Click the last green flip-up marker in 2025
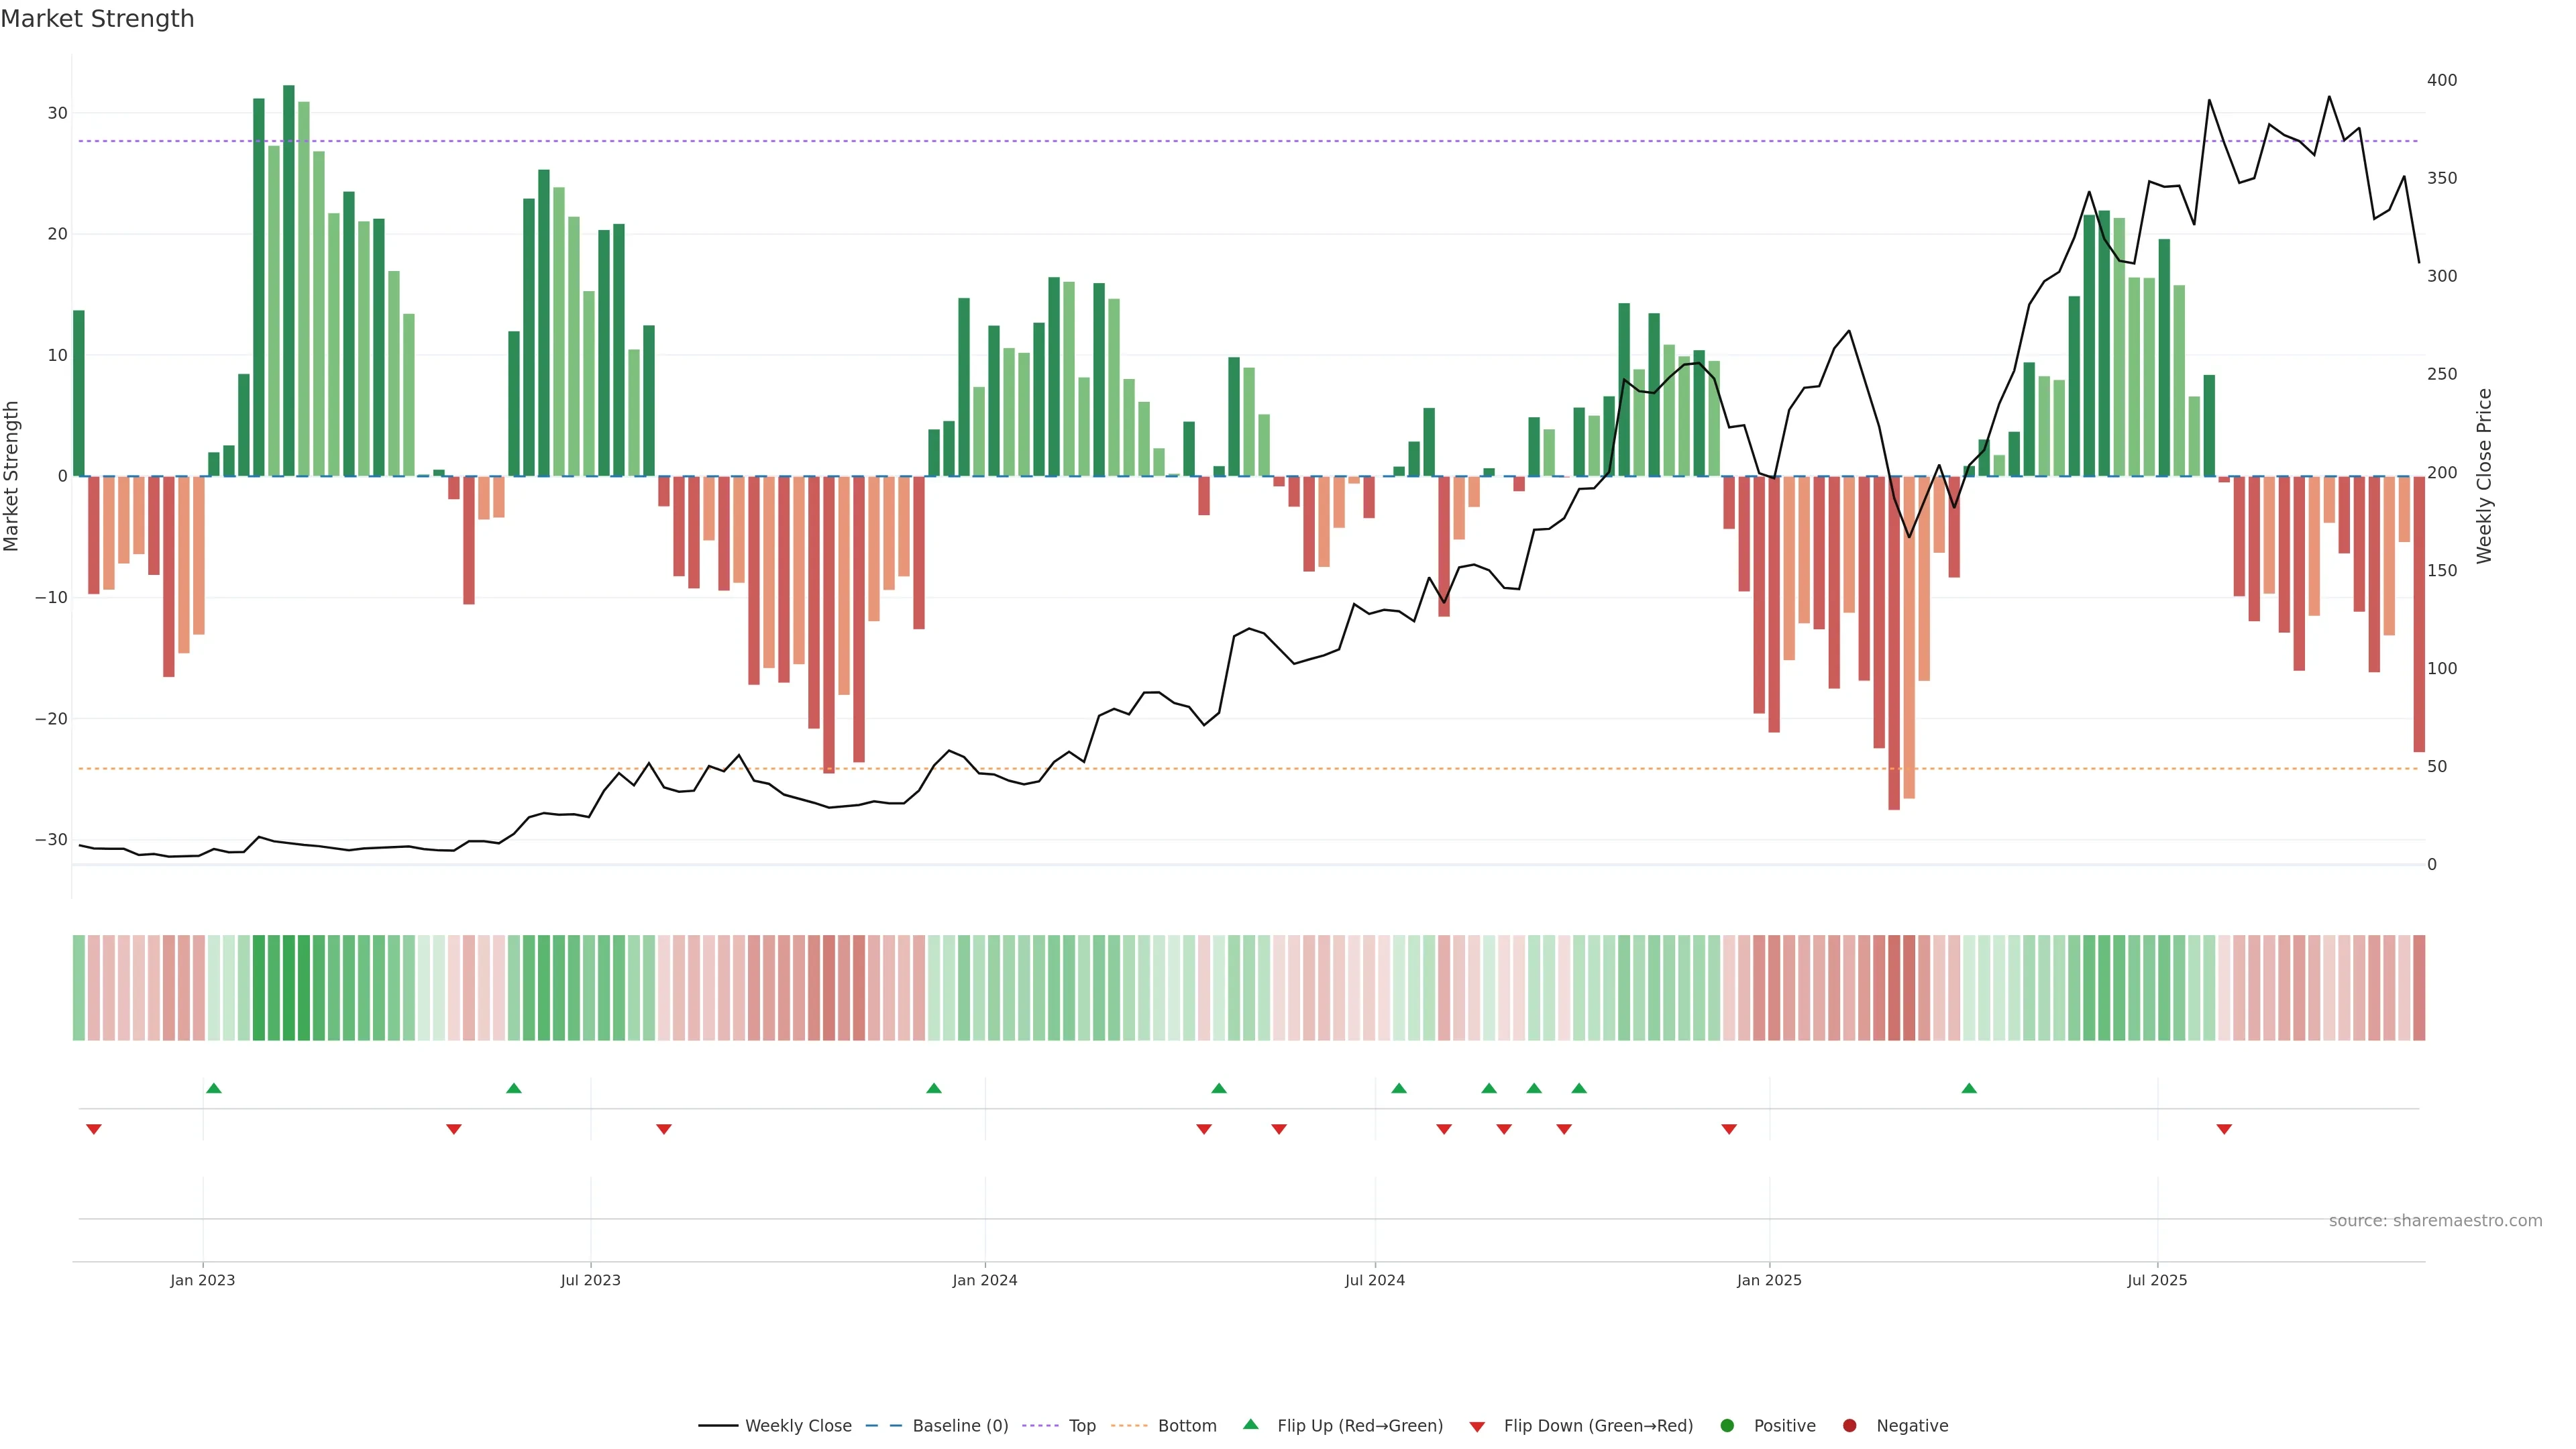Image resolution: width=2576 pixels, height=1449 pixels. [1969, 1088]
